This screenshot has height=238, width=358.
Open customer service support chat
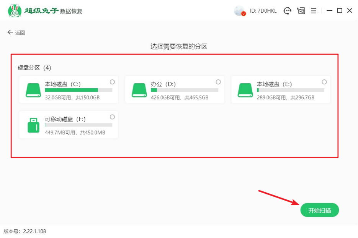287,11
